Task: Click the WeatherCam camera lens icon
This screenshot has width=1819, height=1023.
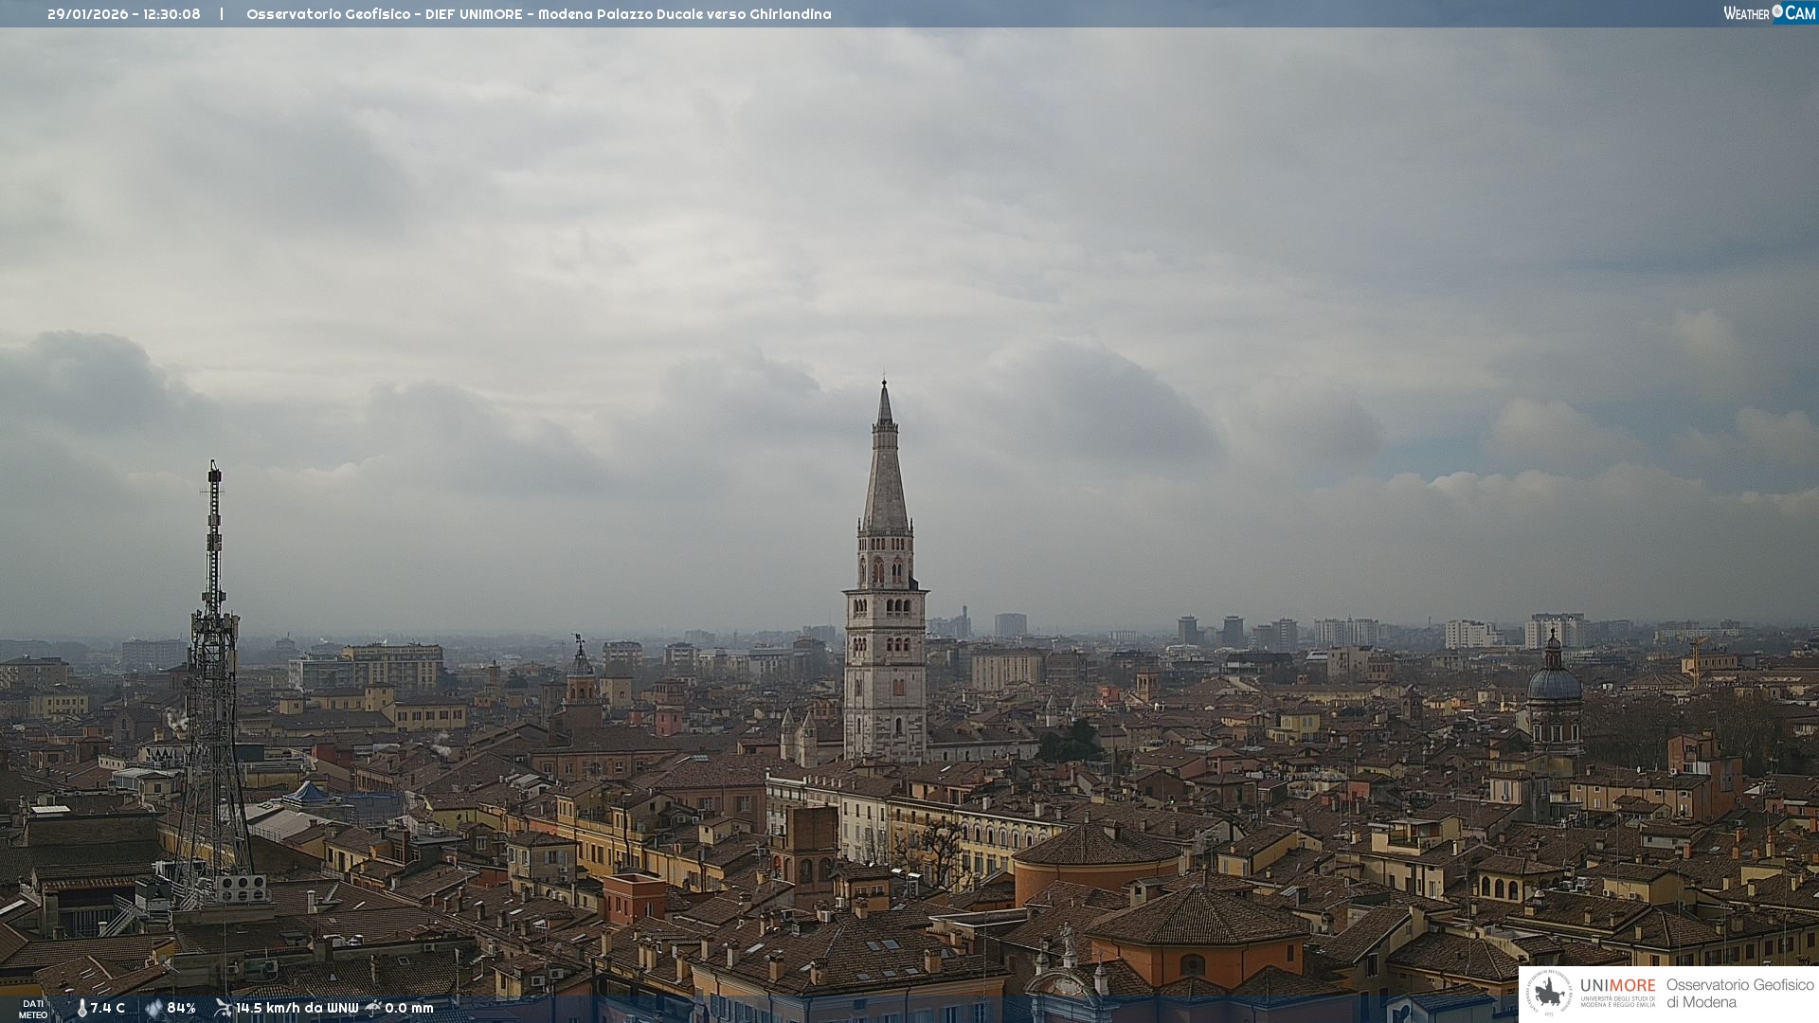Action: (1777, 11)
